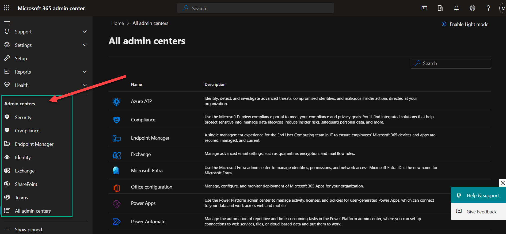The width and height of the screenshot is (506, 234).
Task: Click the All admin centers list icon
Action: (7, 210)
